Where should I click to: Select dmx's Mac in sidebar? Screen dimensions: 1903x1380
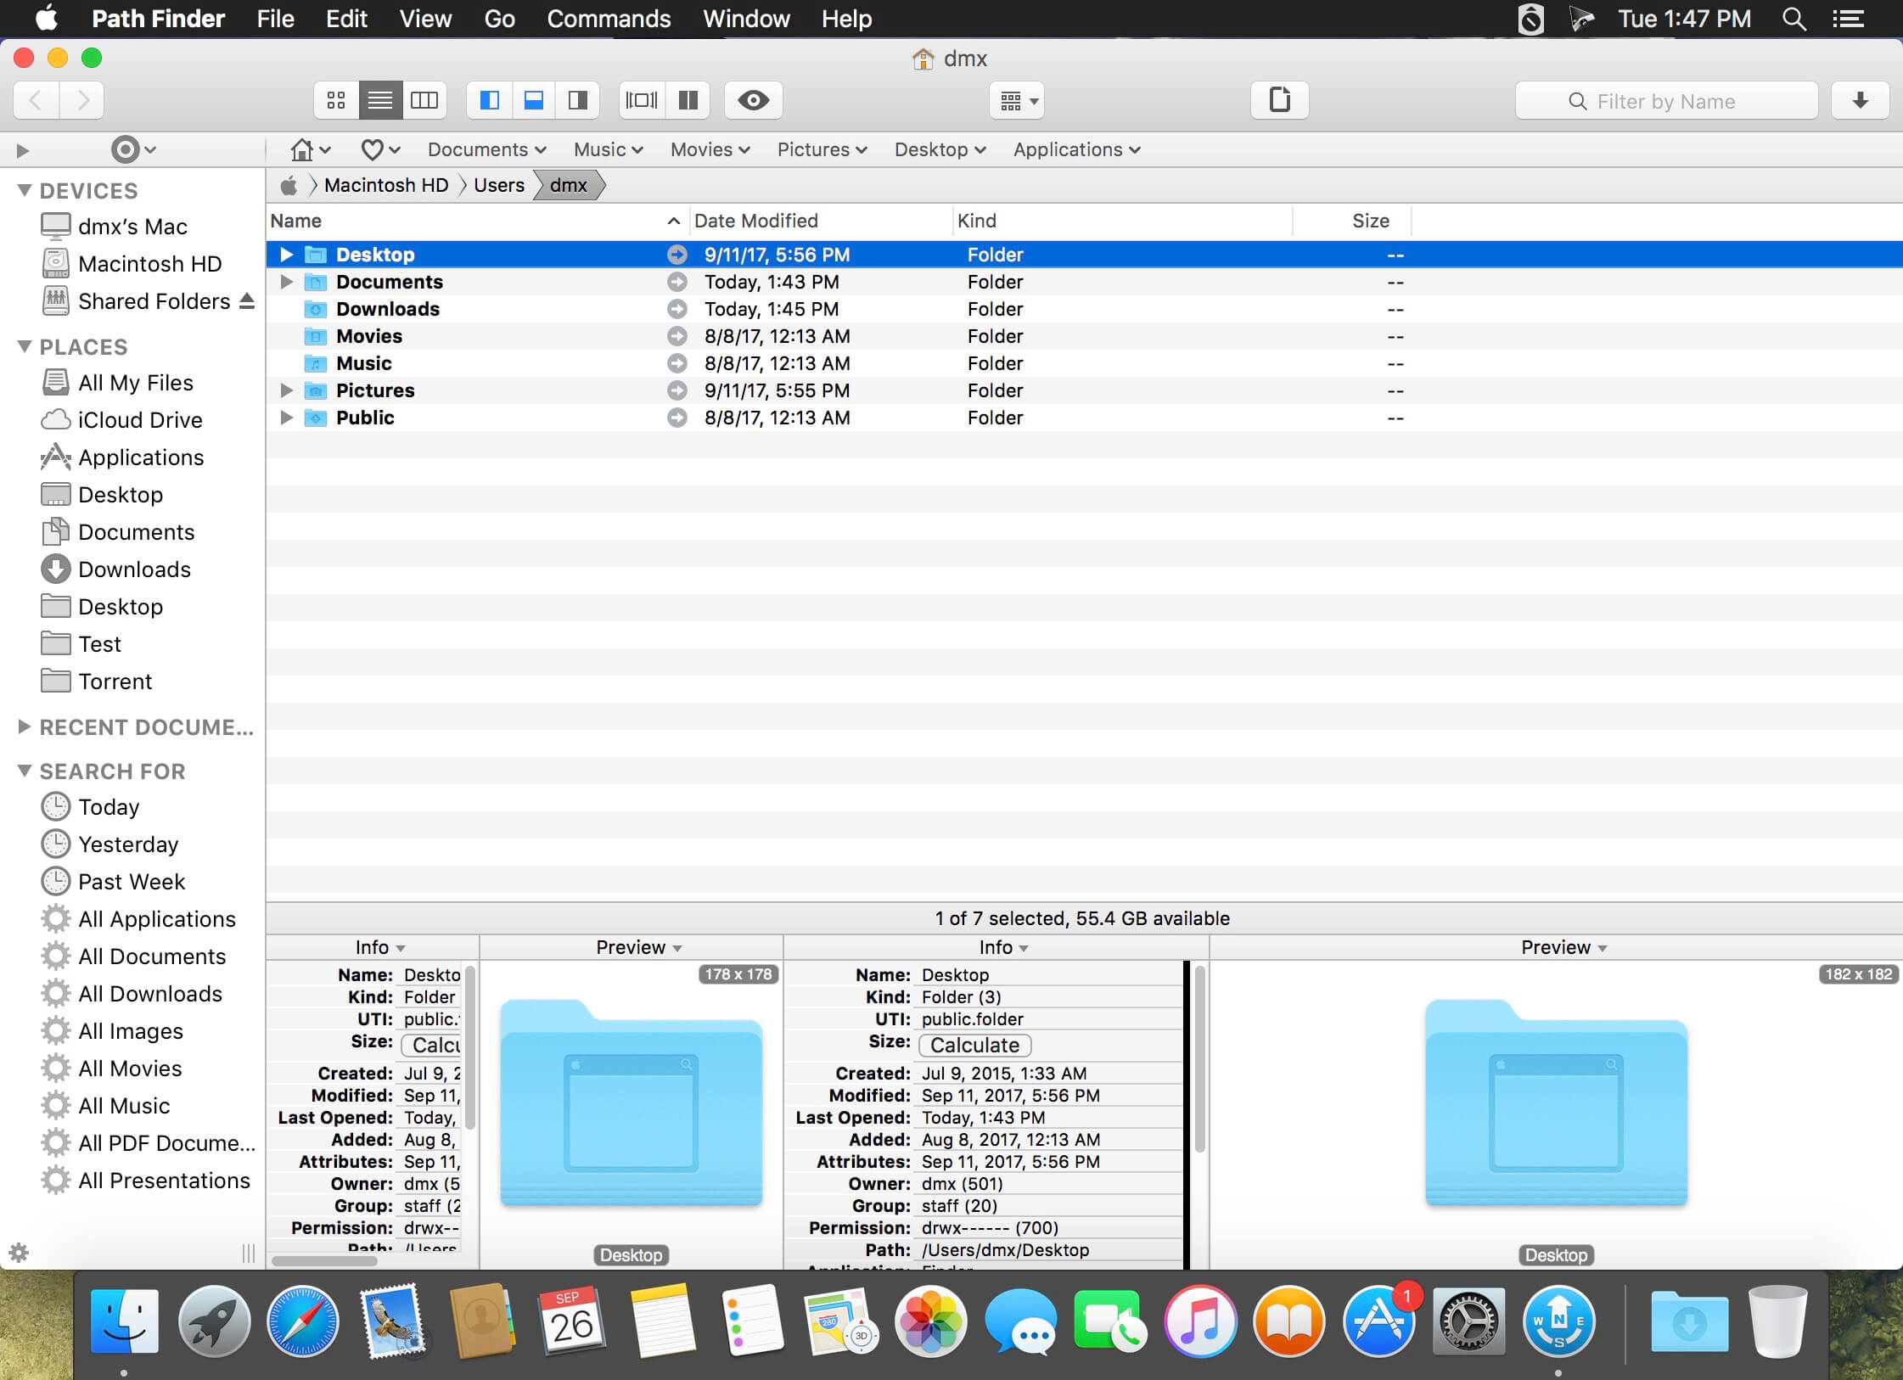(132, 227)
